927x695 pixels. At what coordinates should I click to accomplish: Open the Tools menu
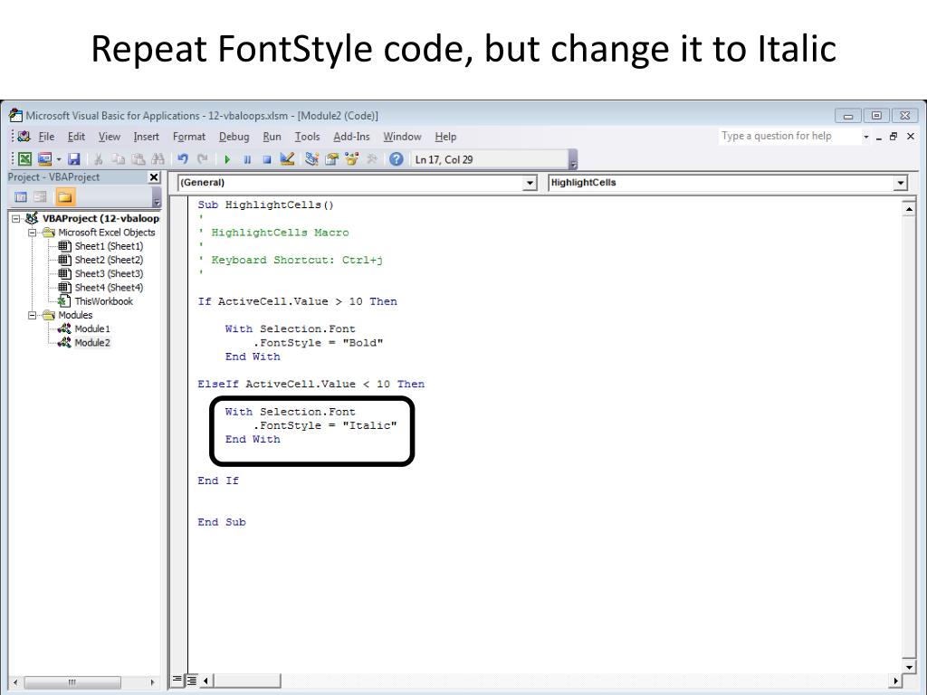tap(308, 137)
